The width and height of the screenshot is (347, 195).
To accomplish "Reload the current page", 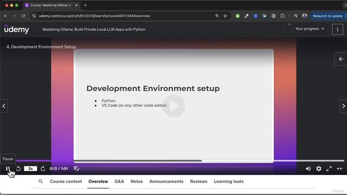I will (23, 16).
